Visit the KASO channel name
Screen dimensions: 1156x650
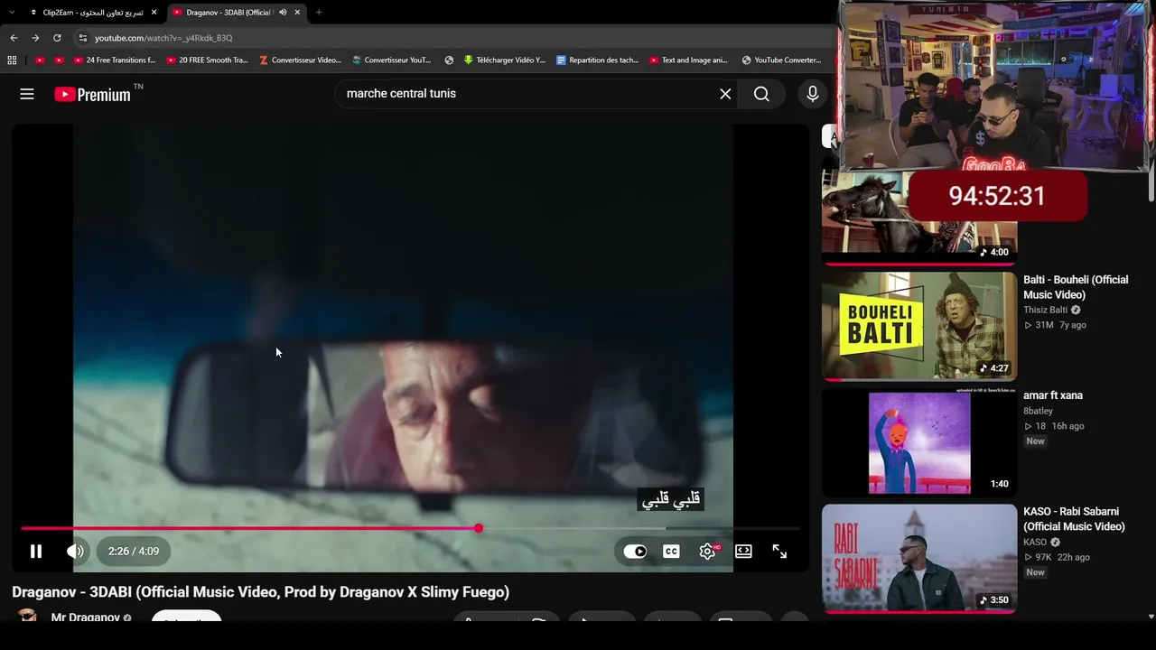point(1035,543)
